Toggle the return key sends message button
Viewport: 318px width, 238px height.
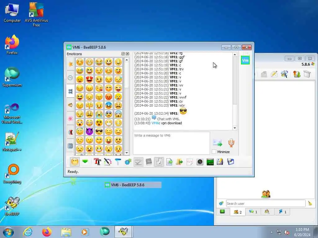pos(159,162)
